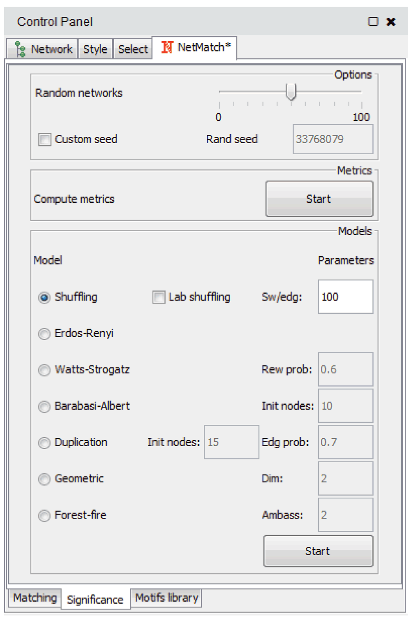Select the Watts-Strogatz model
The height and width of the screenshot is (621, 411).
[44, 370]
